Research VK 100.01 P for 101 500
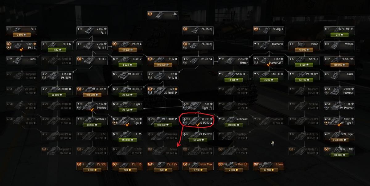The height and width of the screenshot is (186, 370). 162,125
